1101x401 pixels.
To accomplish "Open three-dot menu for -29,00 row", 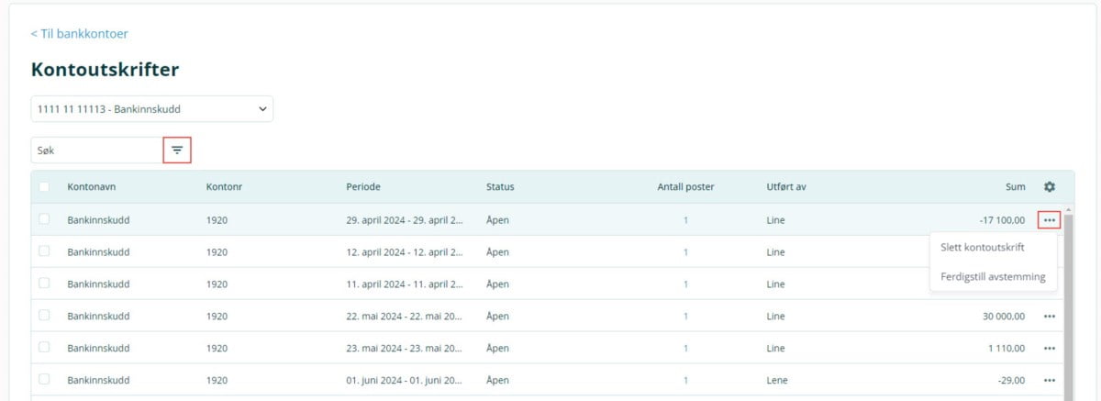I will [x=1050, y=380].
